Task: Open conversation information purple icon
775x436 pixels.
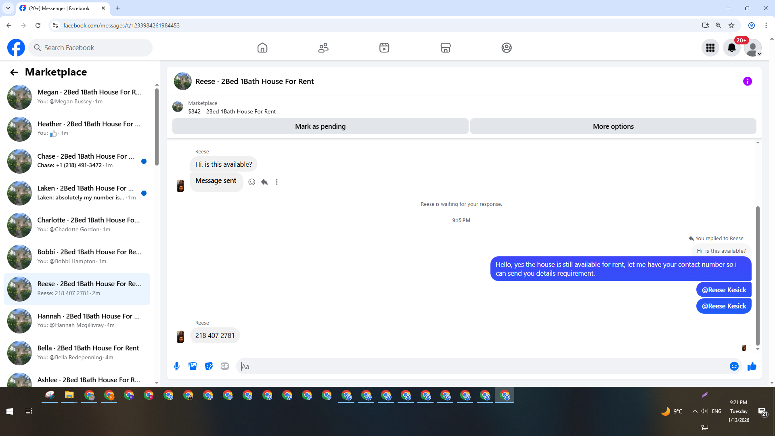Action: [x=747, y=82]
